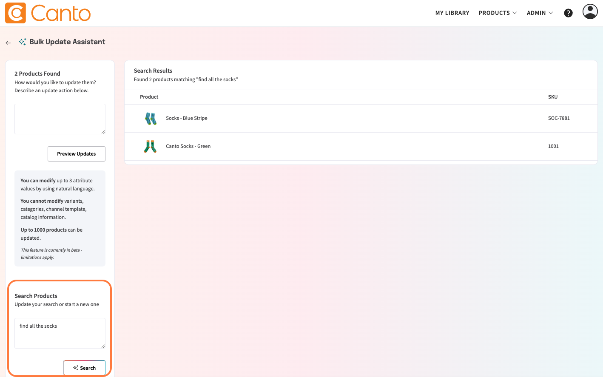Click the '2 Products Found' heading
Image resolution: width=603 pixels, height=377 pixels.
[x=37, y=74]
